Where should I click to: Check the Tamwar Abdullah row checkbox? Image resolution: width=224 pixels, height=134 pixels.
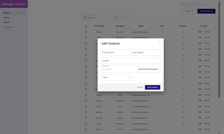86,101
